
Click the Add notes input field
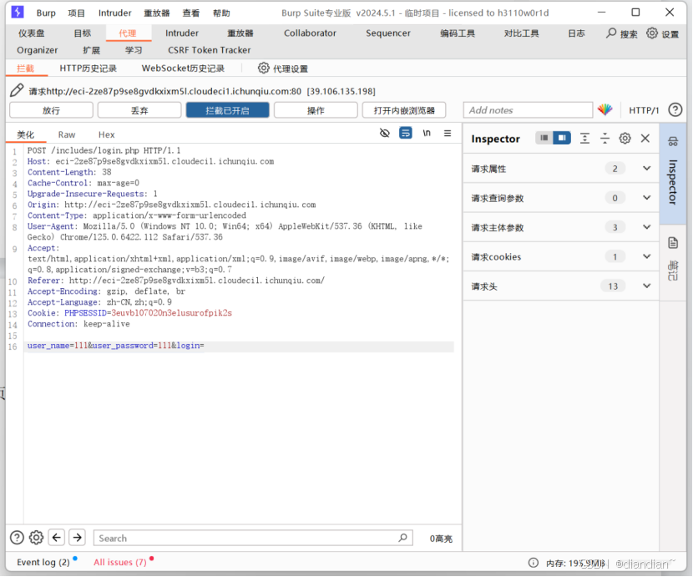528,110
